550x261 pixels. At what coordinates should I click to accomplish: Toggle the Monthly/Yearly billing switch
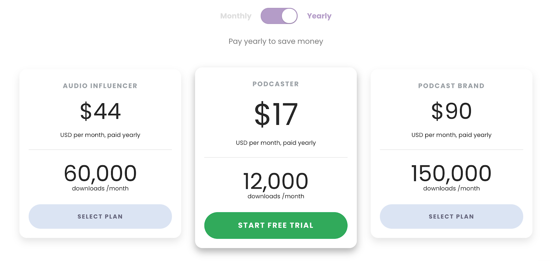(x=279, y=16)
